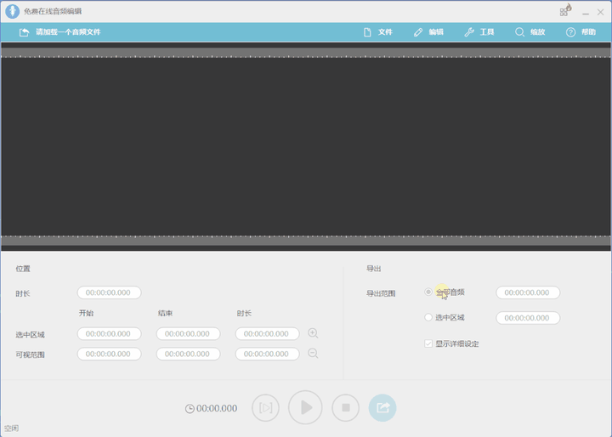The image size is (612, 437).
Task: Click the 选中区域 start time field
Action: point(109,334)
